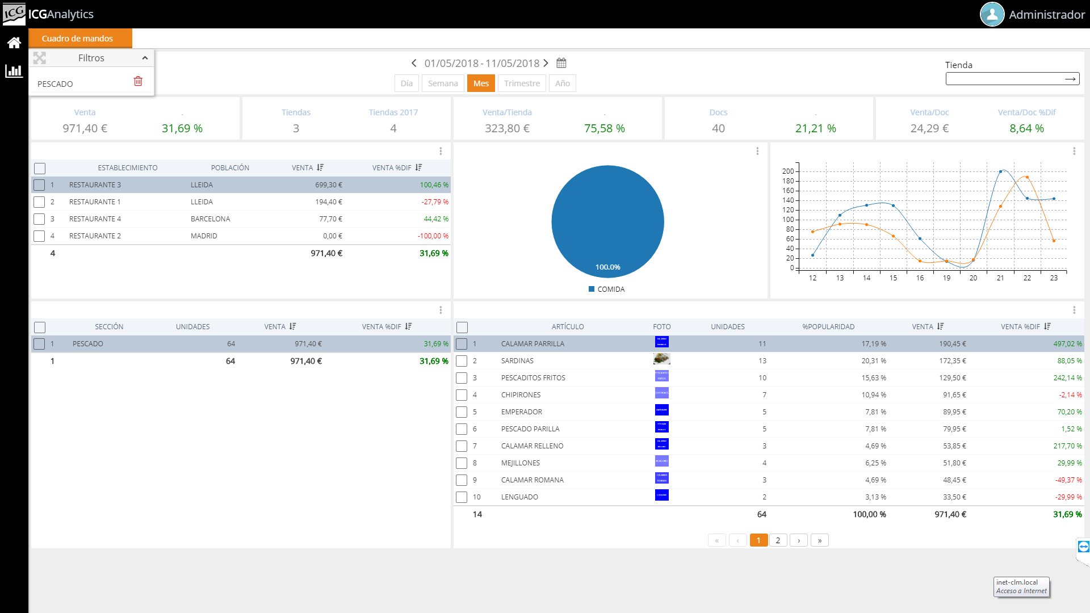The image size is (1090, 613).
Task: Check the CHIPIRONES row checkbox
Action: (462, 395)
